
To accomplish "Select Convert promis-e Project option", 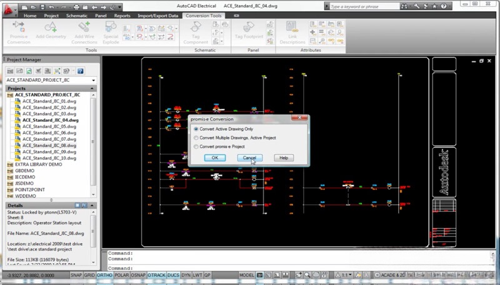I will 219,147.
